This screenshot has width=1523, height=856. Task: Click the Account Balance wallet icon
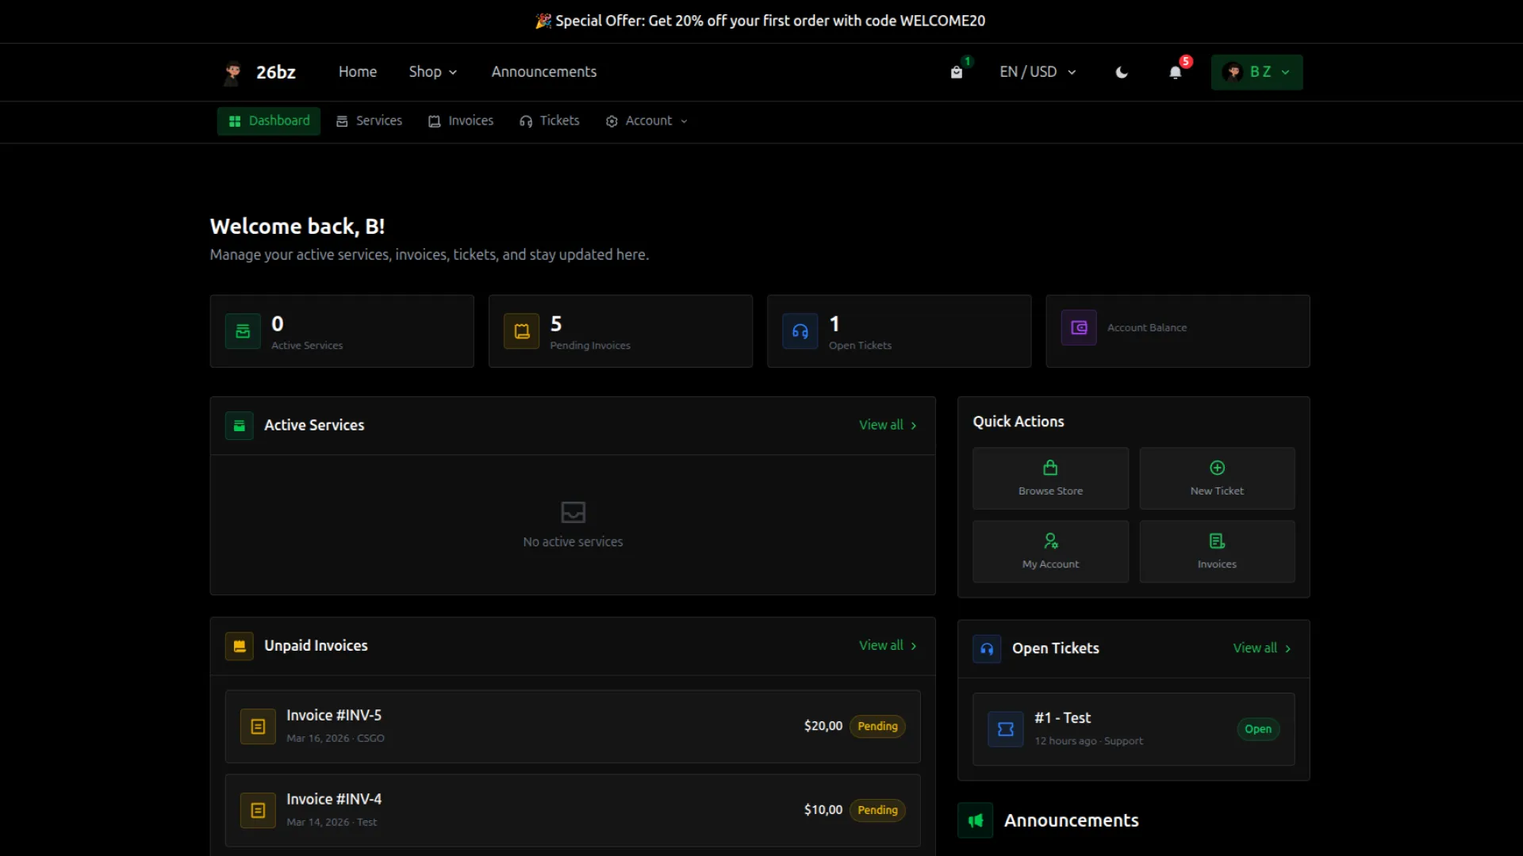(x=1079, y=327)
